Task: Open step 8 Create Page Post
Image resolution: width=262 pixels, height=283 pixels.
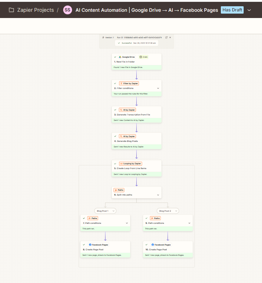Action: coord(93,250)
